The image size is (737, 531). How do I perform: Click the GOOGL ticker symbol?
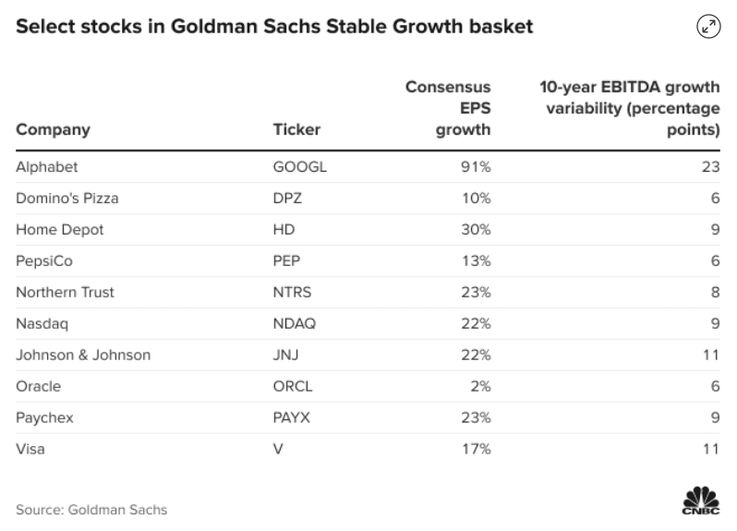(301, 167)
